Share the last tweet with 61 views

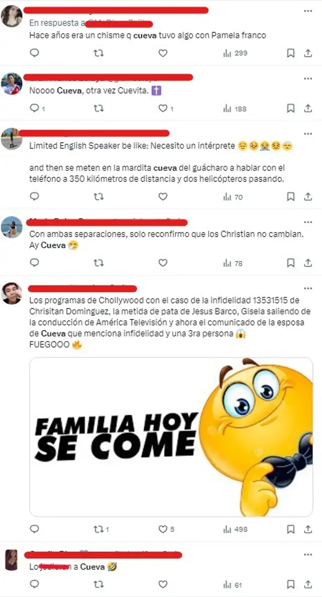click(x=308, y=584)
